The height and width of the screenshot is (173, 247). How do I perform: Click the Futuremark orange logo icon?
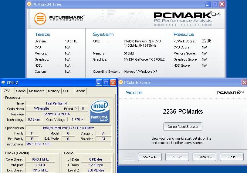40,19
